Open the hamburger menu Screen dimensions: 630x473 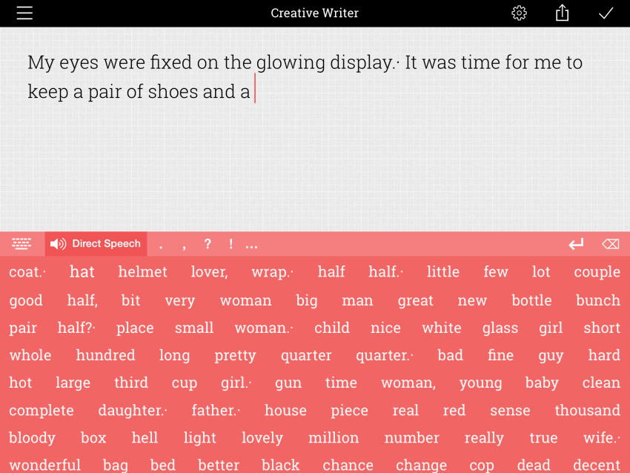click(24, 13)
